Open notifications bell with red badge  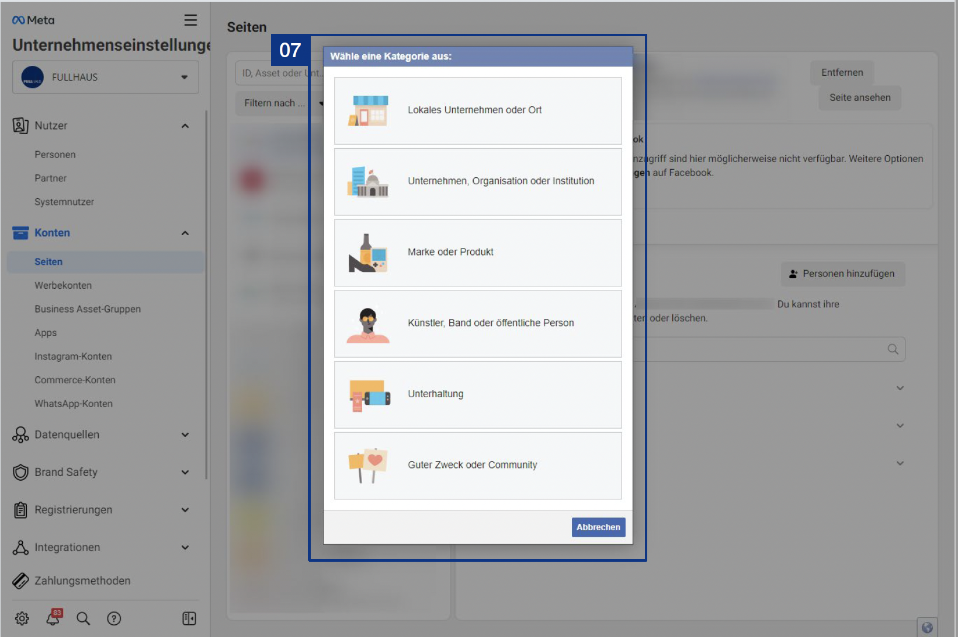pos(53,618)
